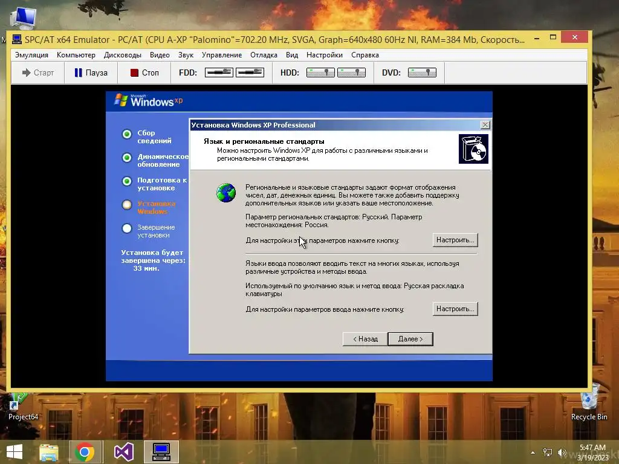Click the heading Язык и региональные стандарты
Screen dimensions: 619x464
264,141
